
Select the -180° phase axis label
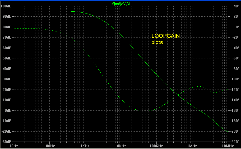click(235, 121)
